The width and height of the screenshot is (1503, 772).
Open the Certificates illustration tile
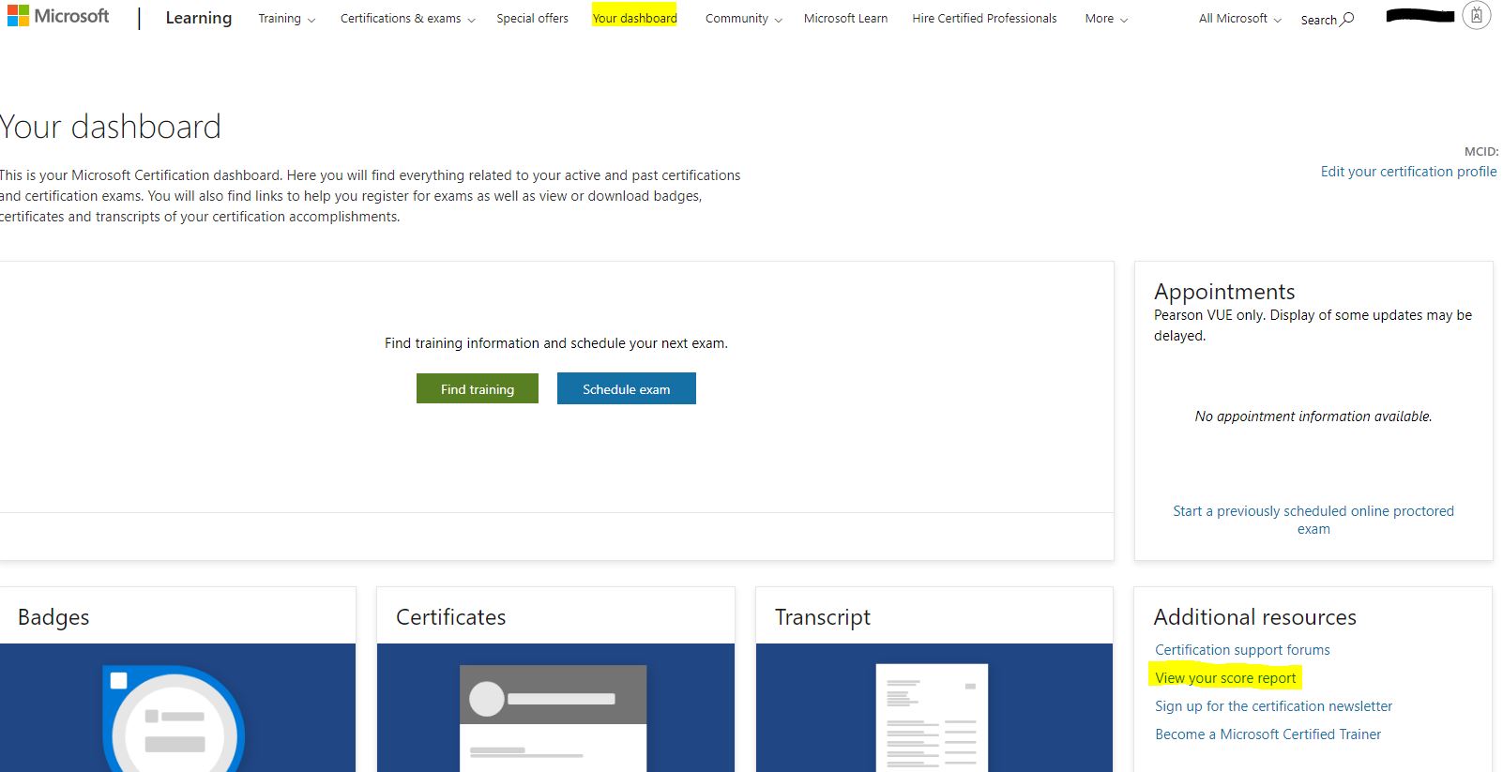[x=555, y=707]
